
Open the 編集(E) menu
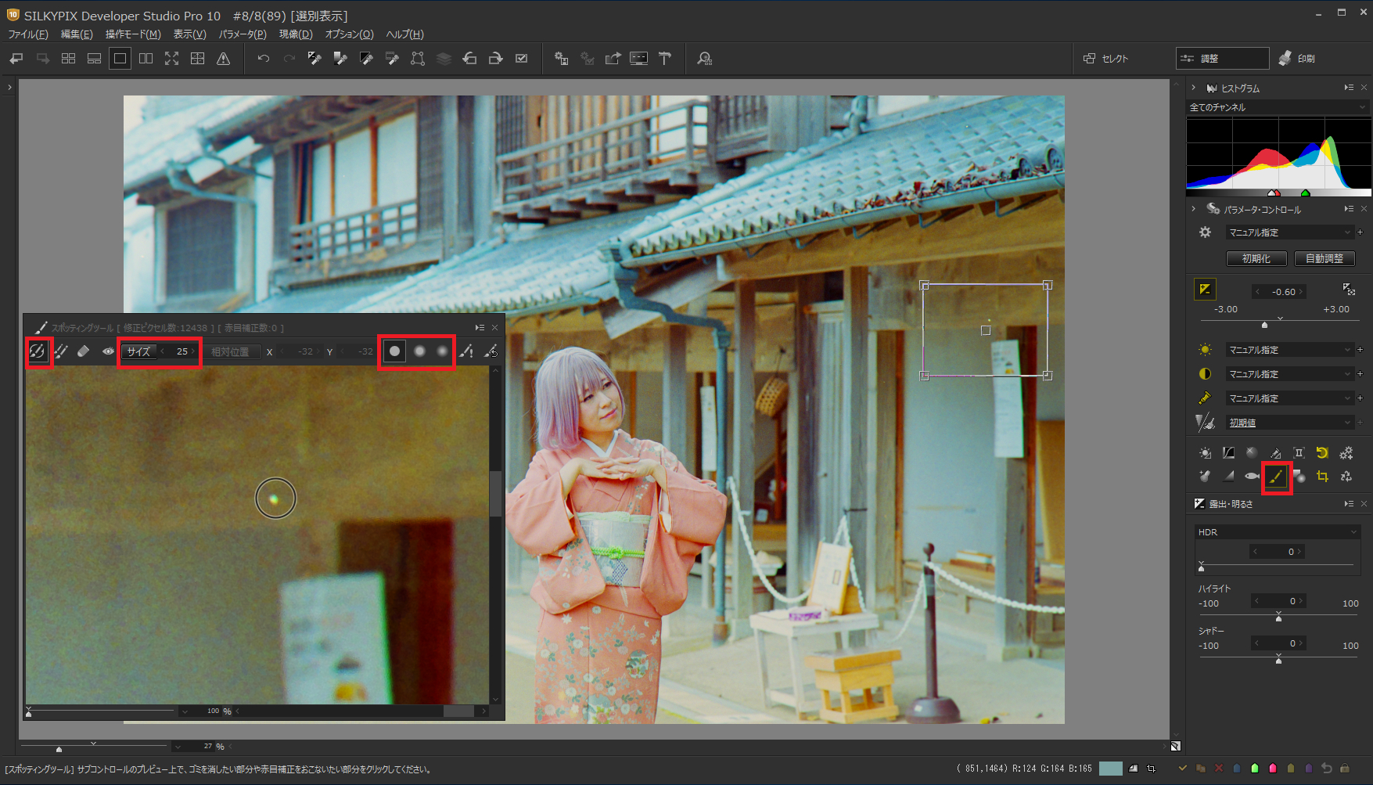(x=77, y=34)
